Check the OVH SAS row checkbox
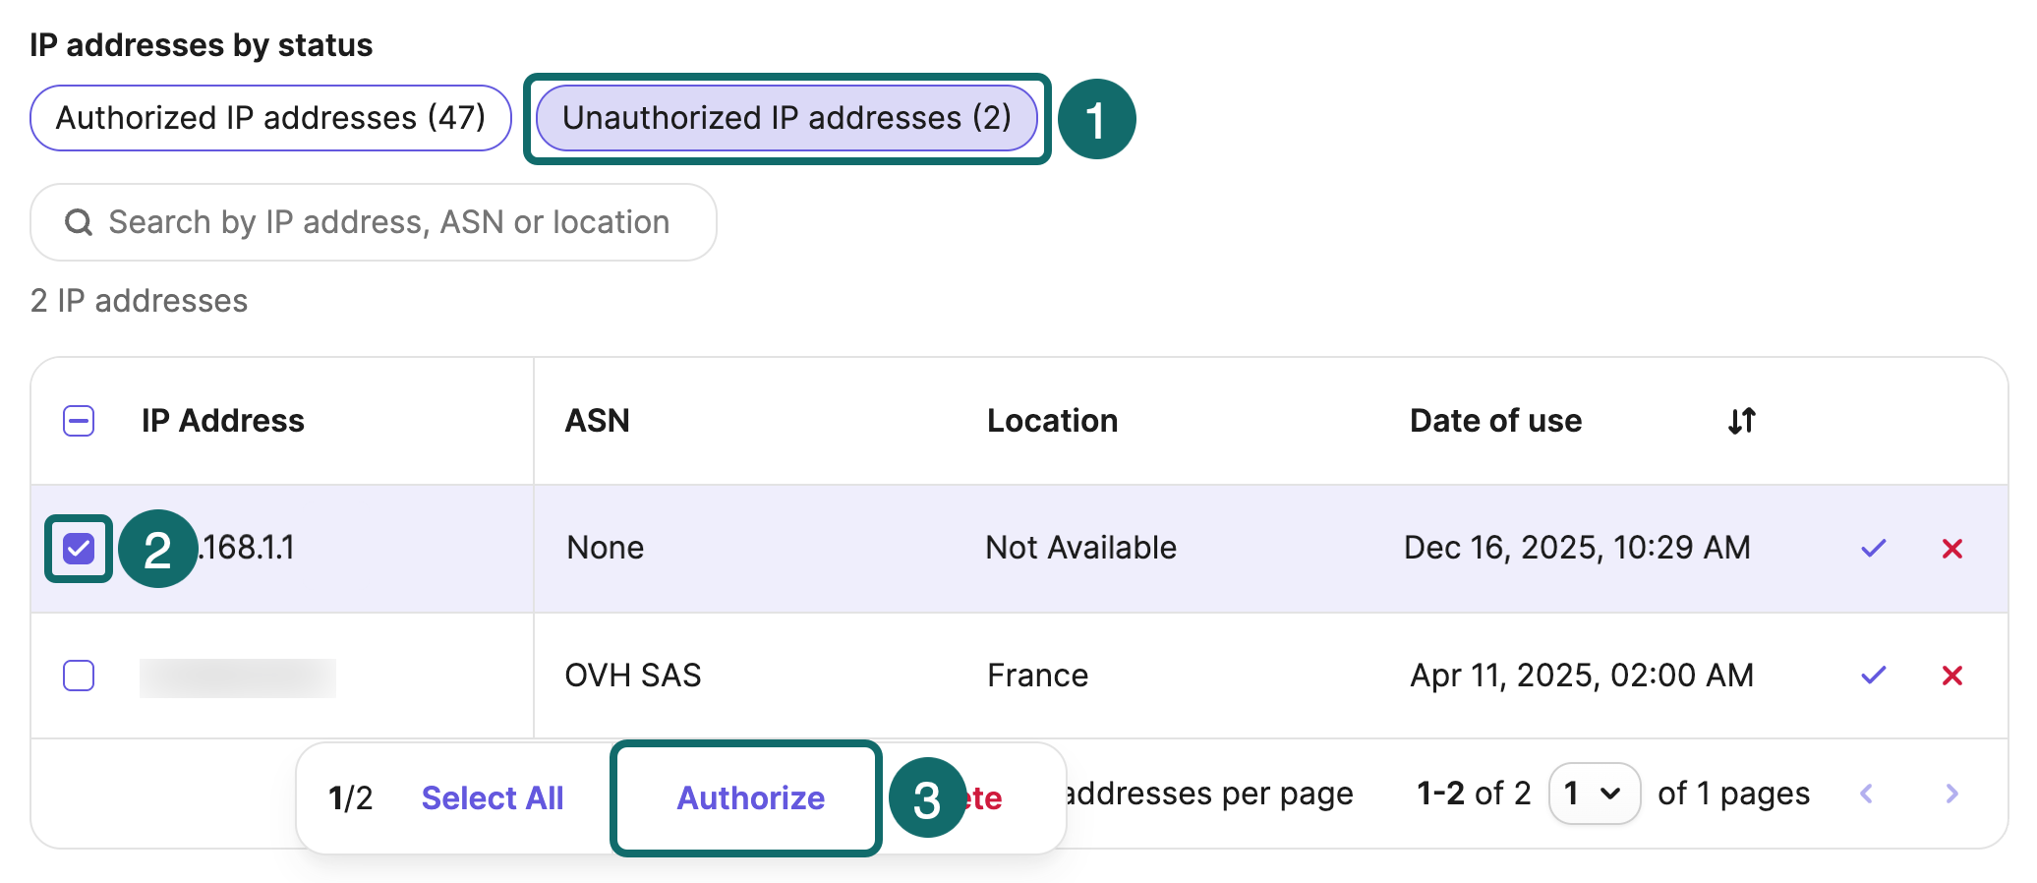2037x883 pixels. click(x=79, y=676)
